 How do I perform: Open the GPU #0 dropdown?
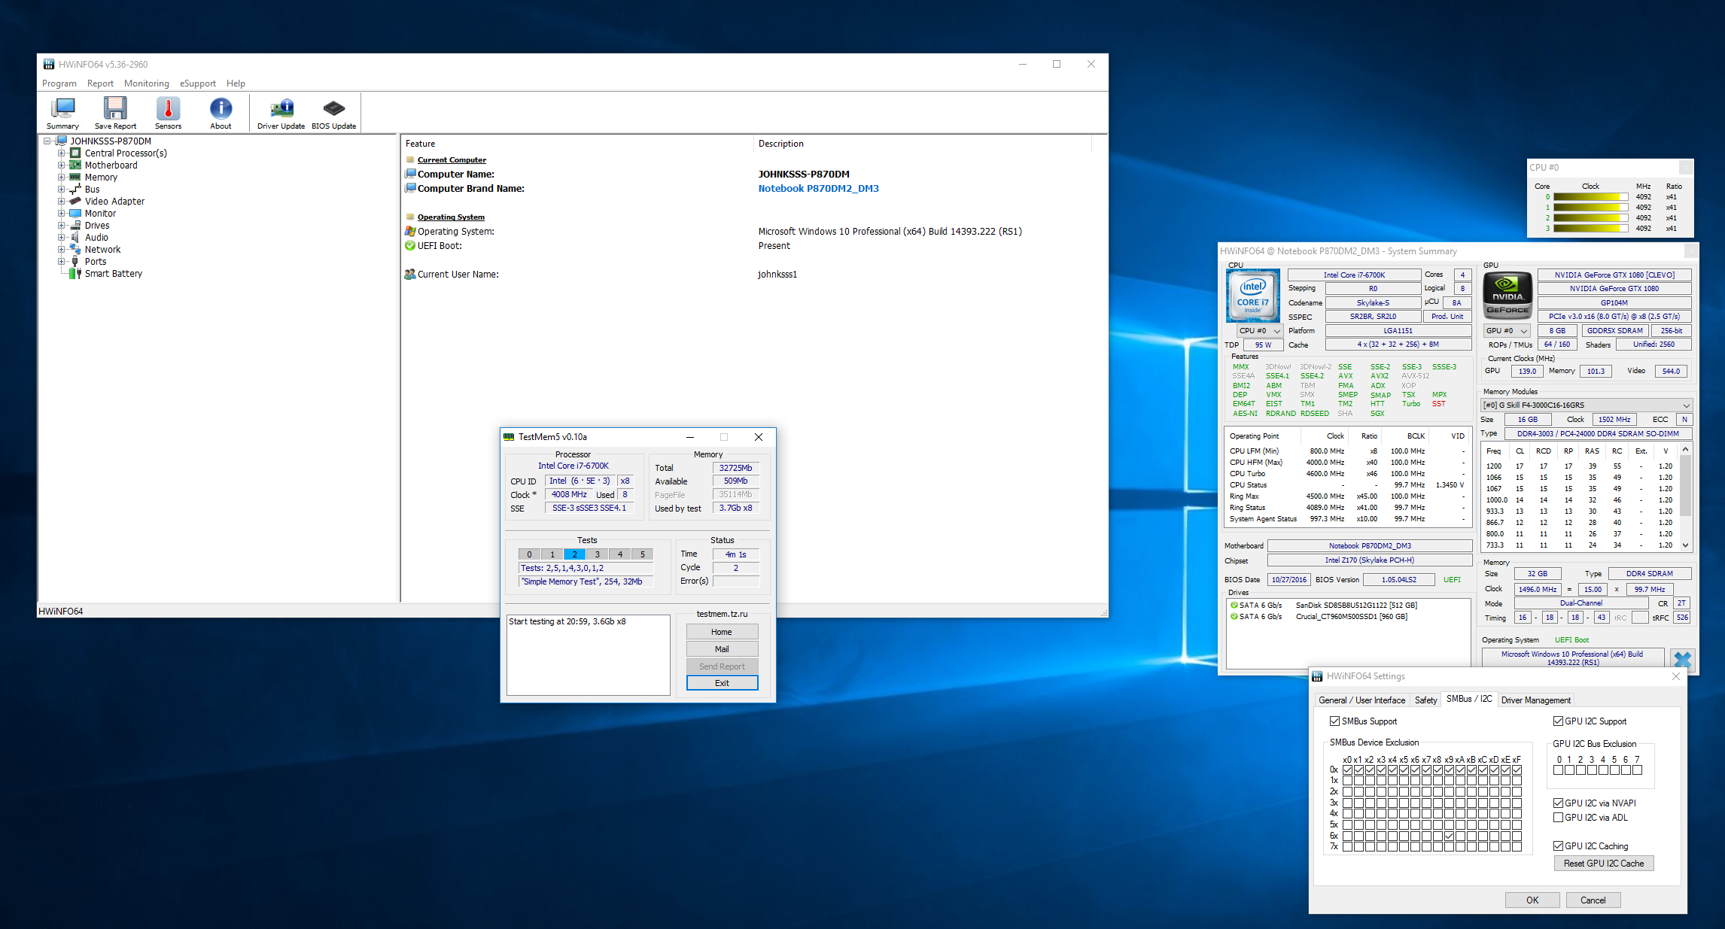pyautogui.click(x=1507, y=330)
